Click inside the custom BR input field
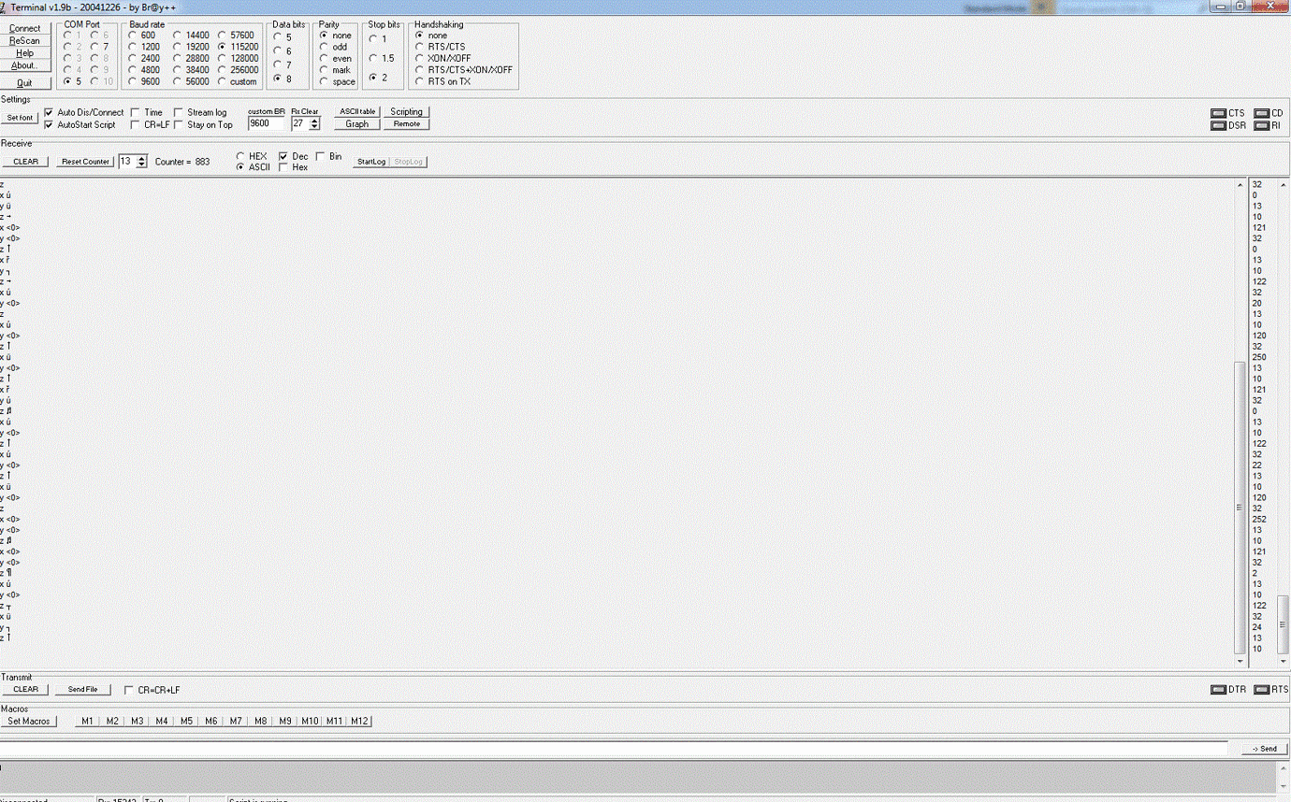1291x802 pixels. (x=265, y=122)
